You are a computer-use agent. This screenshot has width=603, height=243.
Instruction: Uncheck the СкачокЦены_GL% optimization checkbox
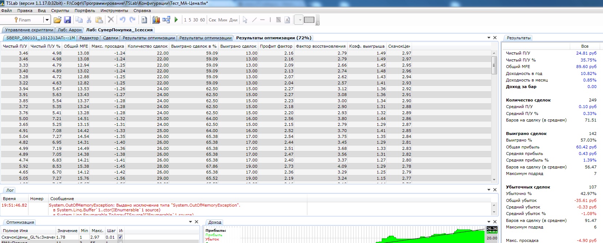click(120, 237)
